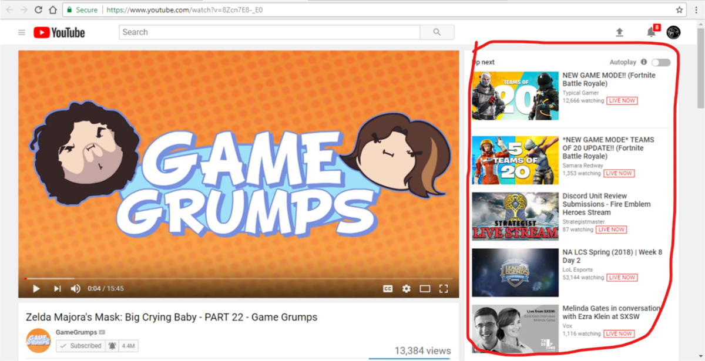Open the GameGrumps channel name link
The width and height of the screenshot is (705, 361).
[x=76, y=332]
